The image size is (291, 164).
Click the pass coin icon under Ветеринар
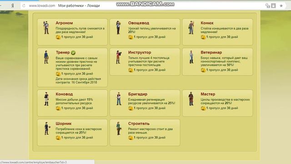tap(203, 70)
